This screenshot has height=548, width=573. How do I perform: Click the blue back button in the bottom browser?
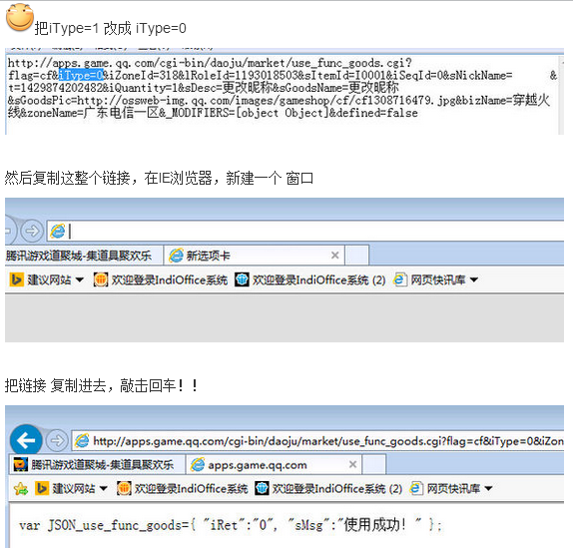pos(26,440)
